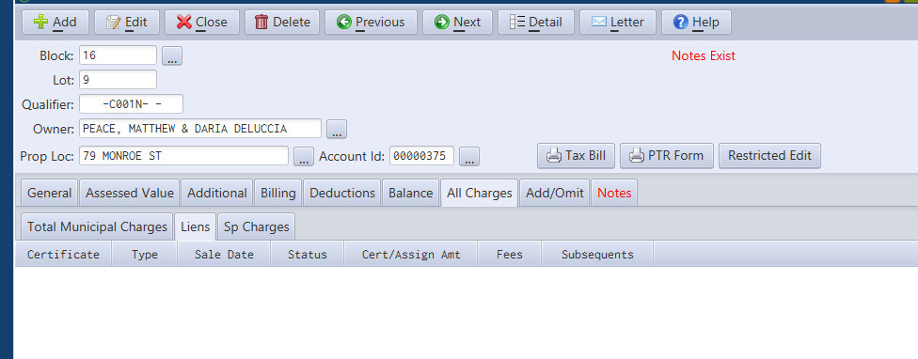918x359 pixels.
Task: Click the Restricted Edit button
Action: [x=770, y=156]
